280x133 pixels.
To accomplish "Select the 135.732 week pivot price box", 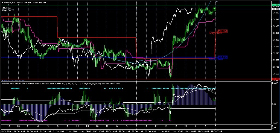I will (x=223, y=57).
